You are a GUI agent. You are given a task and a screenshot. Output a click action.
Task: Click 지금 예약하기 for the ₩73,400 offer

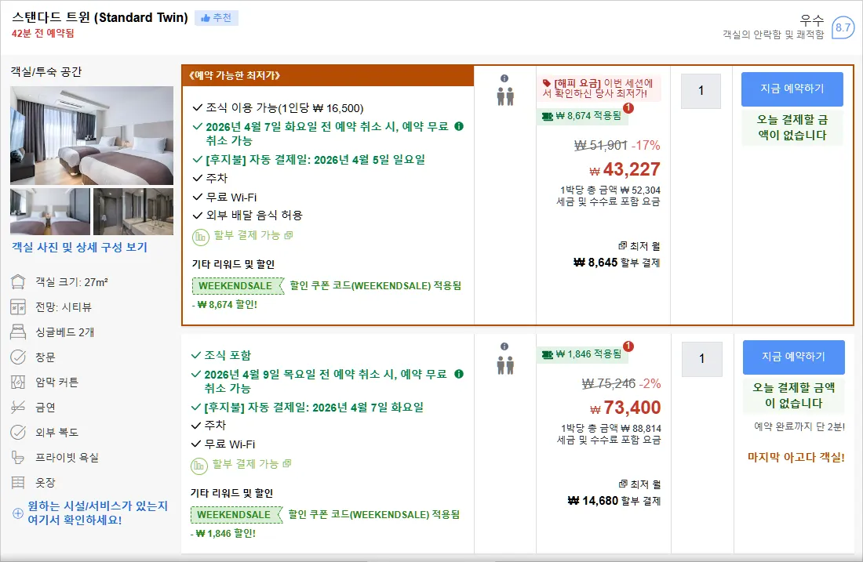[x=794, y=357]
